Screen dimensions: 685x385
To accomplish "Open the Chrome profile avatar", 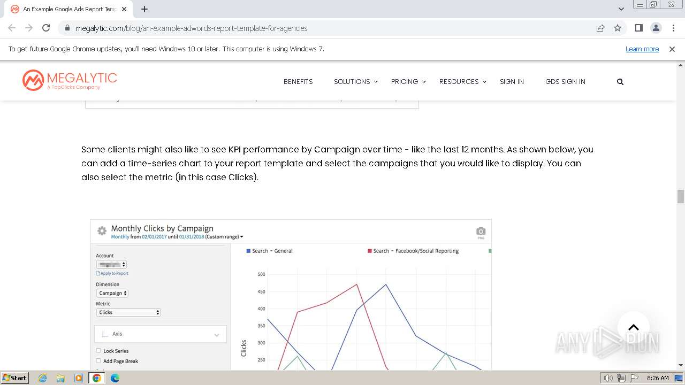I will 656,28.
